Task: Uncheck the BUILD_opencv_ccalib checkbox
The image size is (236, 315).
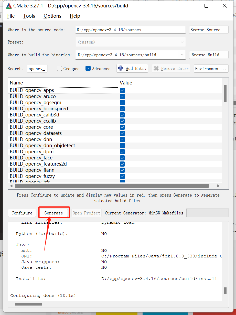Action: [x=122, y=121]
